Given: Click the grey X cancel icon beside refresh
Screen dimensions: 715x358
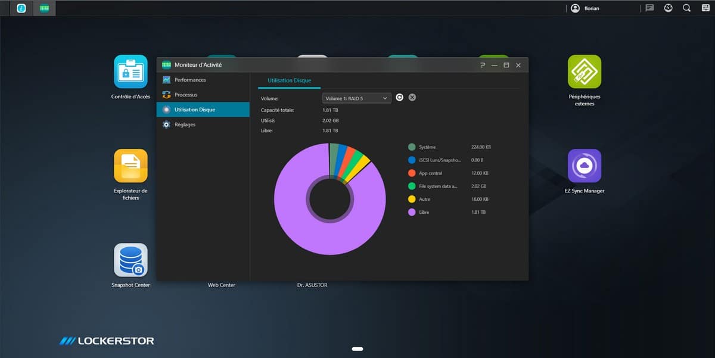Looking at the screenshot, I should coord(412,98).
